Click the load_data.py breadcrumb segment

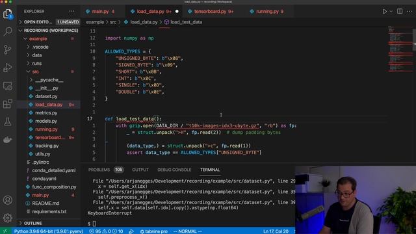pos(141,22)
